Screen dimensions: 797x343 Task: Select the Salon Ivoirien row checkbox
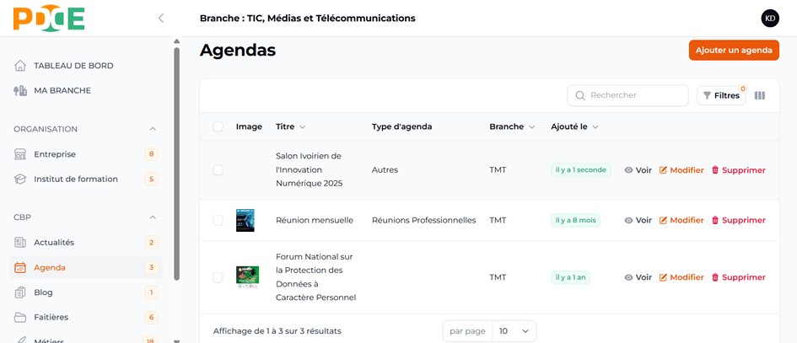218,170
